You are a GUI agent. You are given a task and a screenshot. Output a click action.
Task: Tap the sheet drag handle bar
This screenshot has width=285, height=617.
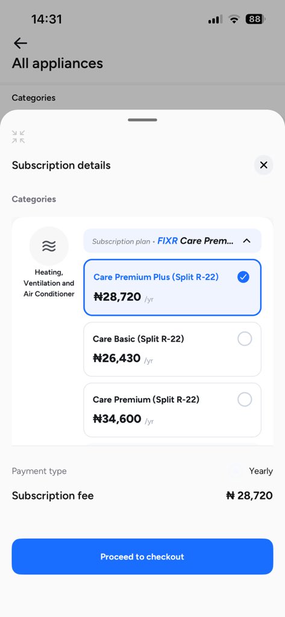(x=142, y=120)
